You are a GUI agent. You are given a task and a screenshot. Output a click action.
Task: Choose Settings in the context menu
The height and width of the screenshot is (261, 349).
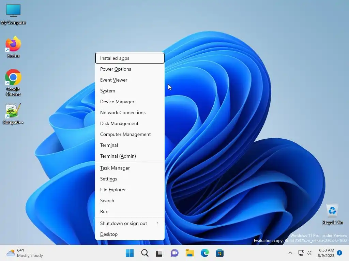pyautogui.click(x=130, y=179)
